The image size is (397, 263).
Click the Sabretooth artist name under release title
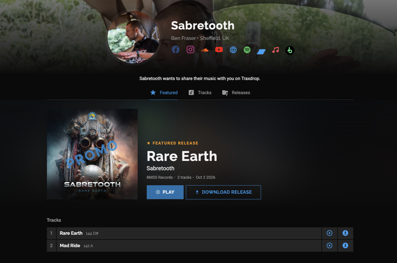(161, 168)
